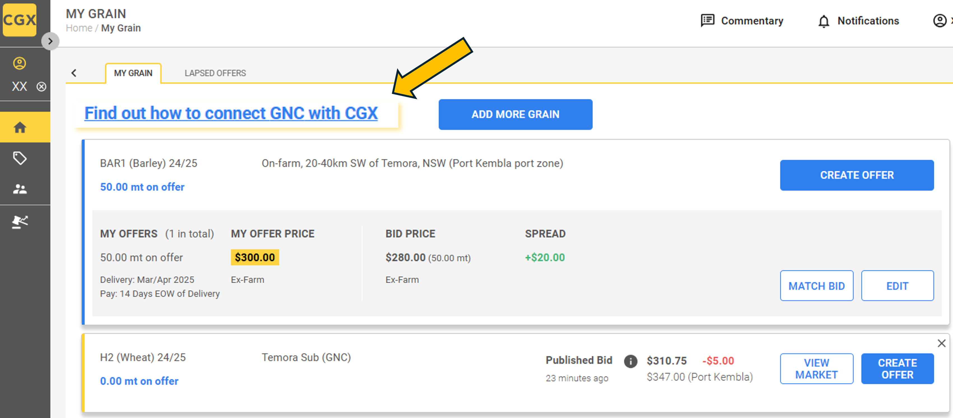Open the auction gavel sidebar icon

pyautogui.click(x=20, y=221)
